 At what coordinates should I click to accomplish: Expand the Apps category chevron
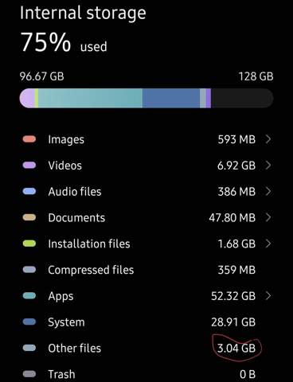point(268,296)
